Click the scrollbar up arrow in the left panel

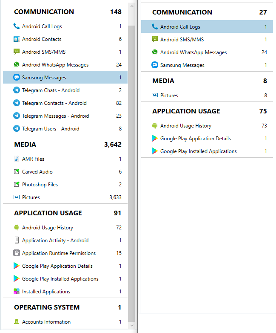coord(132,6)
